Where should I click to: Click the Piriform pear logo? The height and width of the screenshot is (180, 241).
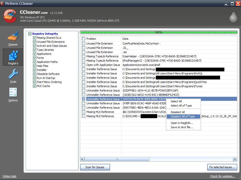click(x=233, y=16)
